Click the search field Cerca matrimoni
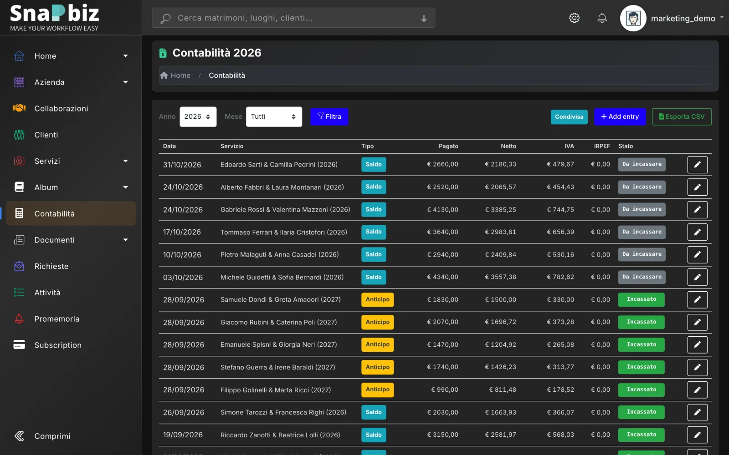The image size is (729, 455). click(293, 18)
